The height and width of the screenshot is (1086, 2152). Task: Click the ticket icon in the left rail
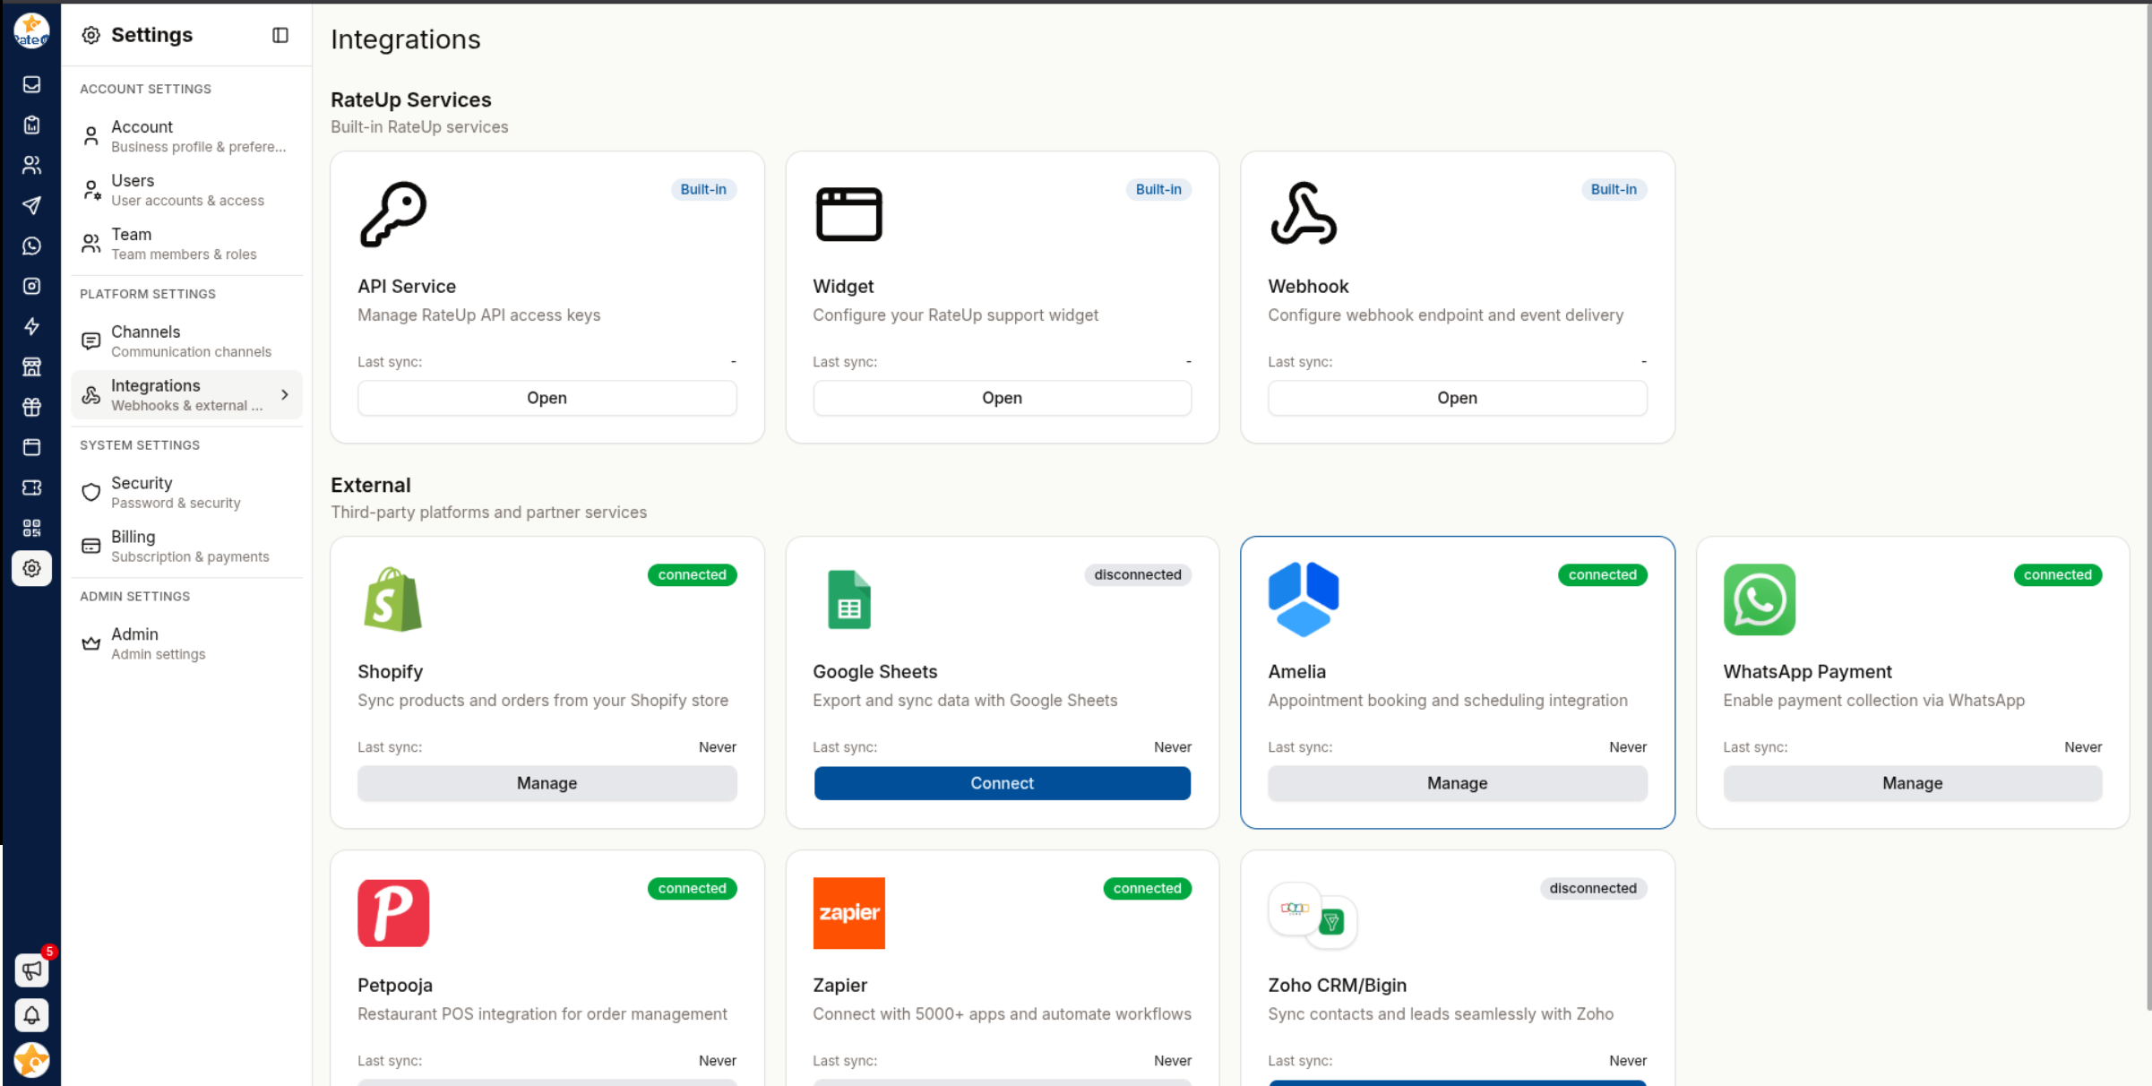(x=31, y=487)
